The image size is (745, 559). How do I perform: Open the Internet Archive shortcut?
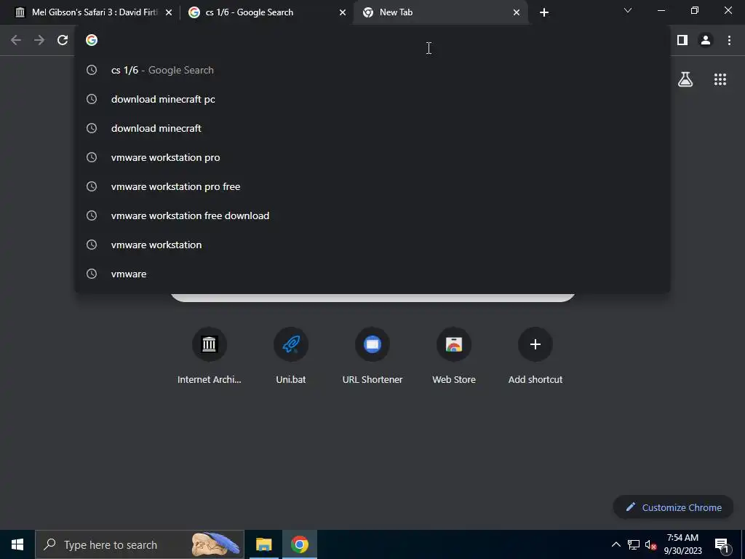tap(209, 355)
